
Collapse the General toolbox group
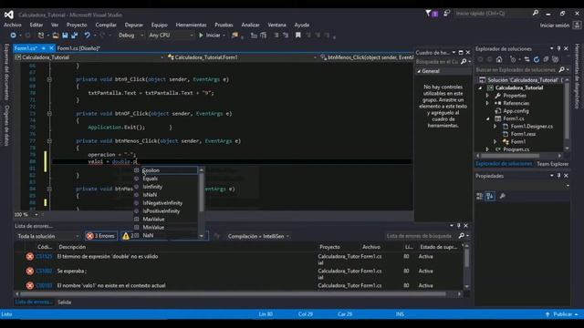click(419, 71)
